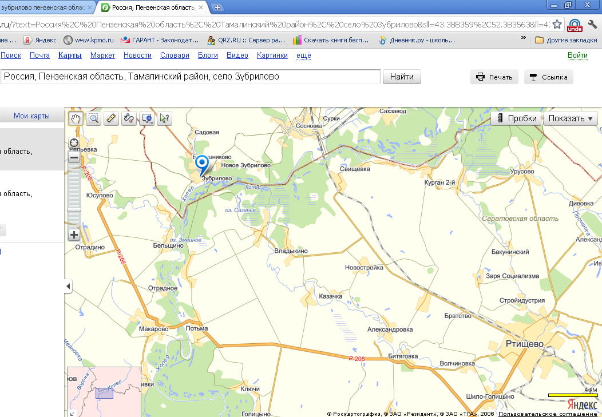Viewport: 602px width, 417px height.
Task: Toggle the Пробки traffic layer
Action: tap(516, 118)
